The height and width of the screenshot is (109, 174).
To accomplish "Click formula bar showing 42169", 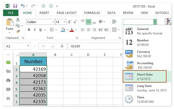I will (x=96, y=46).
